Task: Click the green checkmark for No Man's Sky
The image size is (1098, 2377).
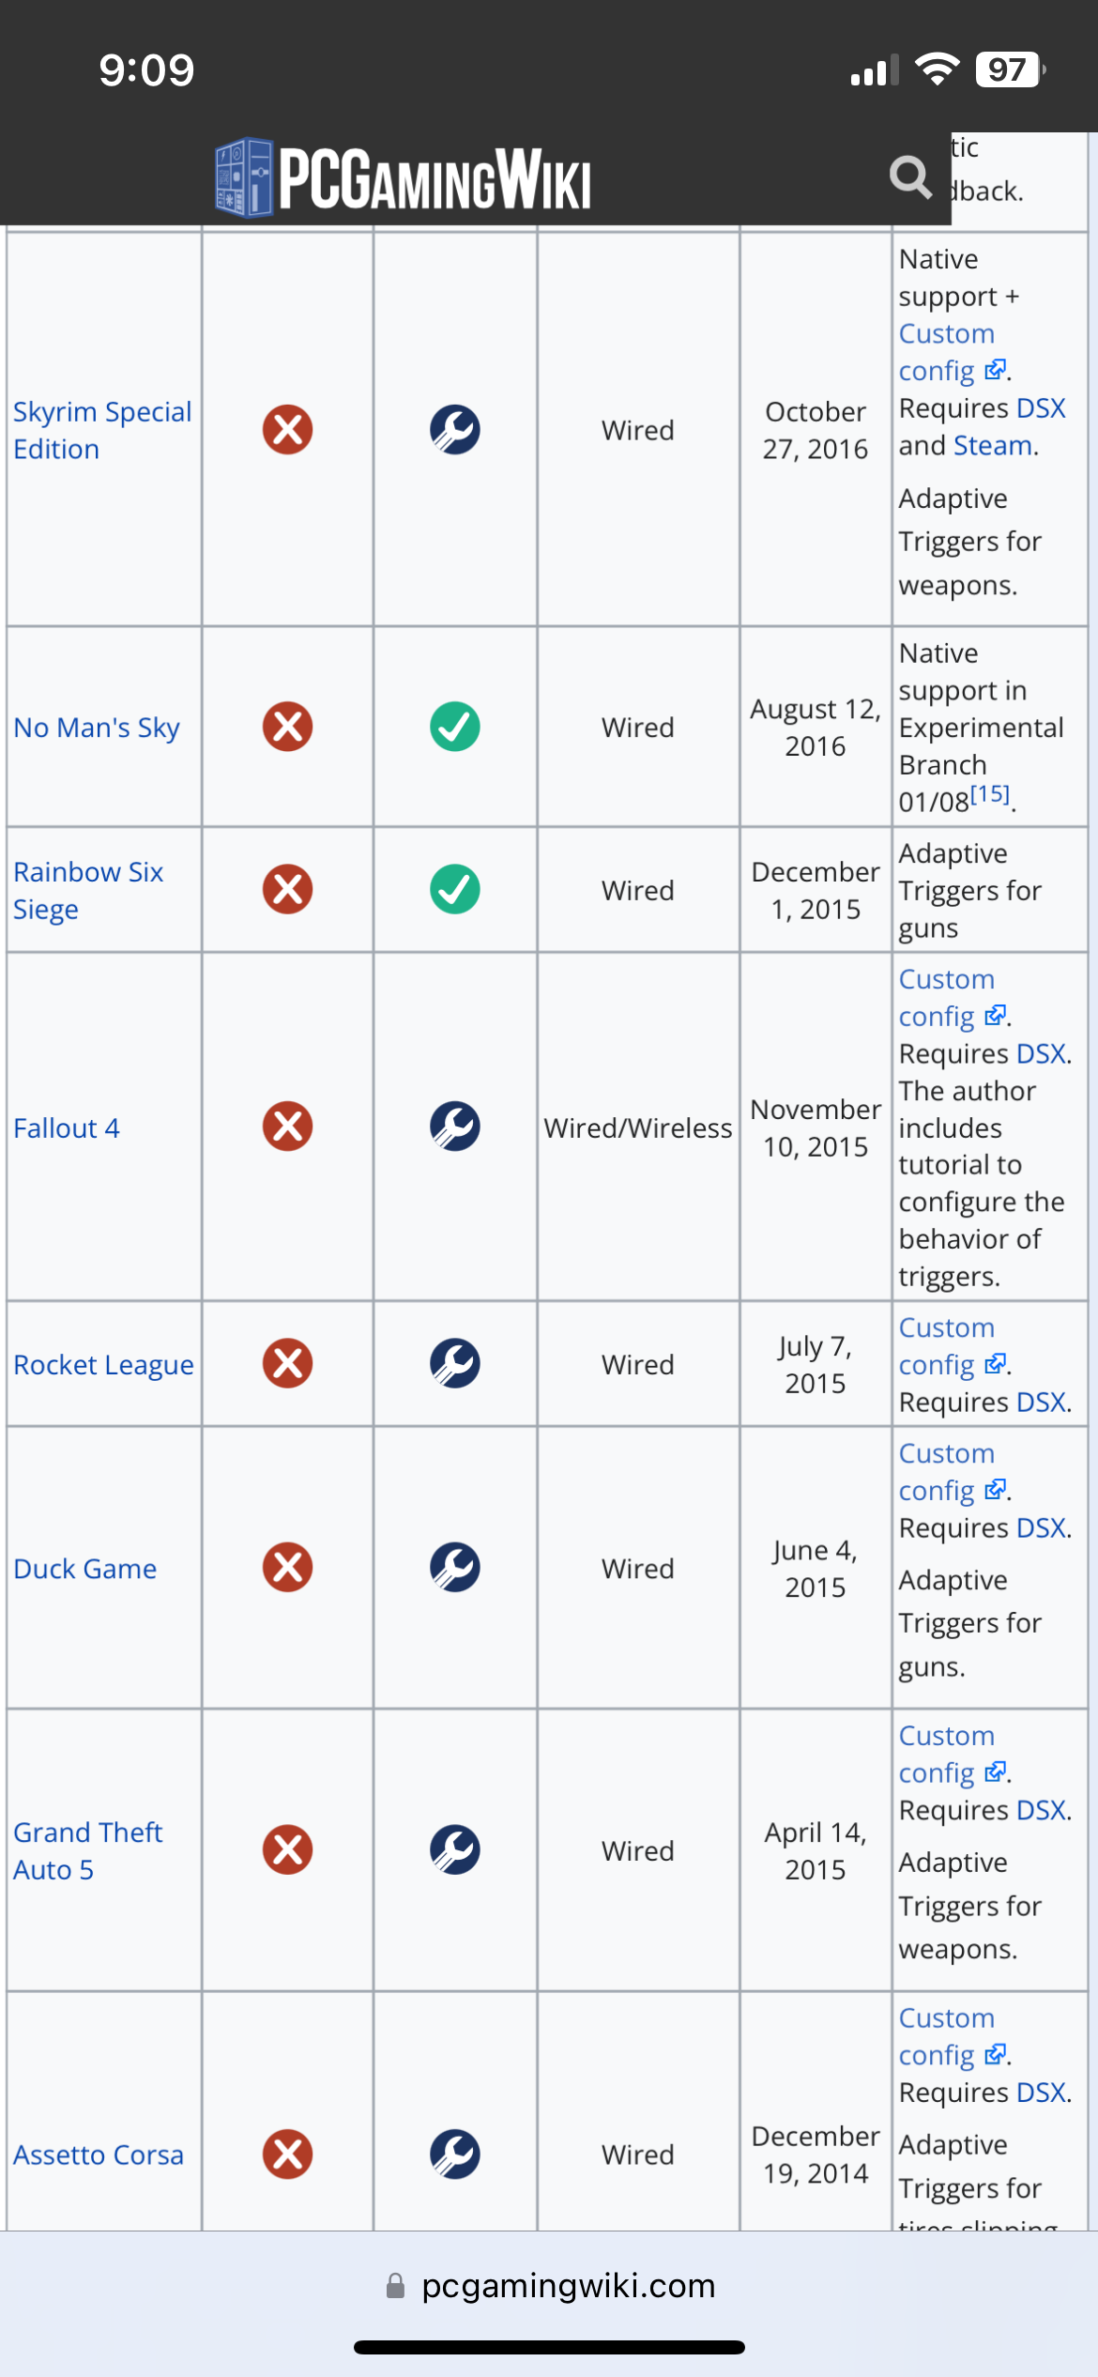Action: point(455,727)
